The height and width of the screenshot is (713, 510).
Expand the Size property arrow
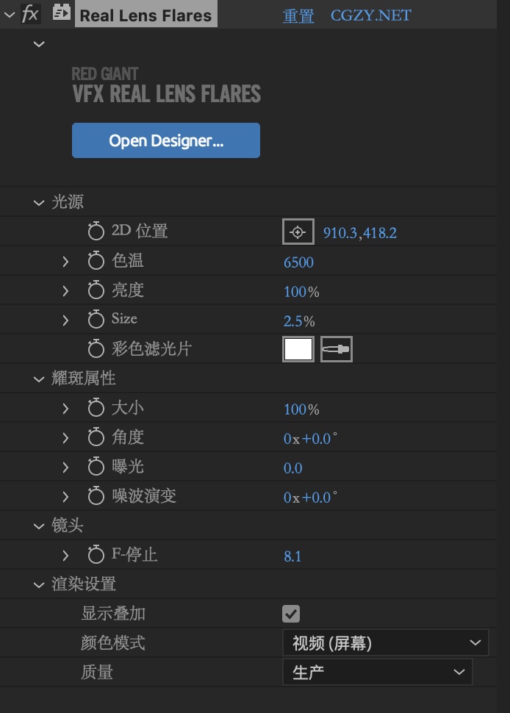tap(65, 320)
